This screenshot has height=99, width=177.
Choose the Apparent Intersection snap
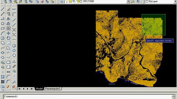(x=14, y=35)
